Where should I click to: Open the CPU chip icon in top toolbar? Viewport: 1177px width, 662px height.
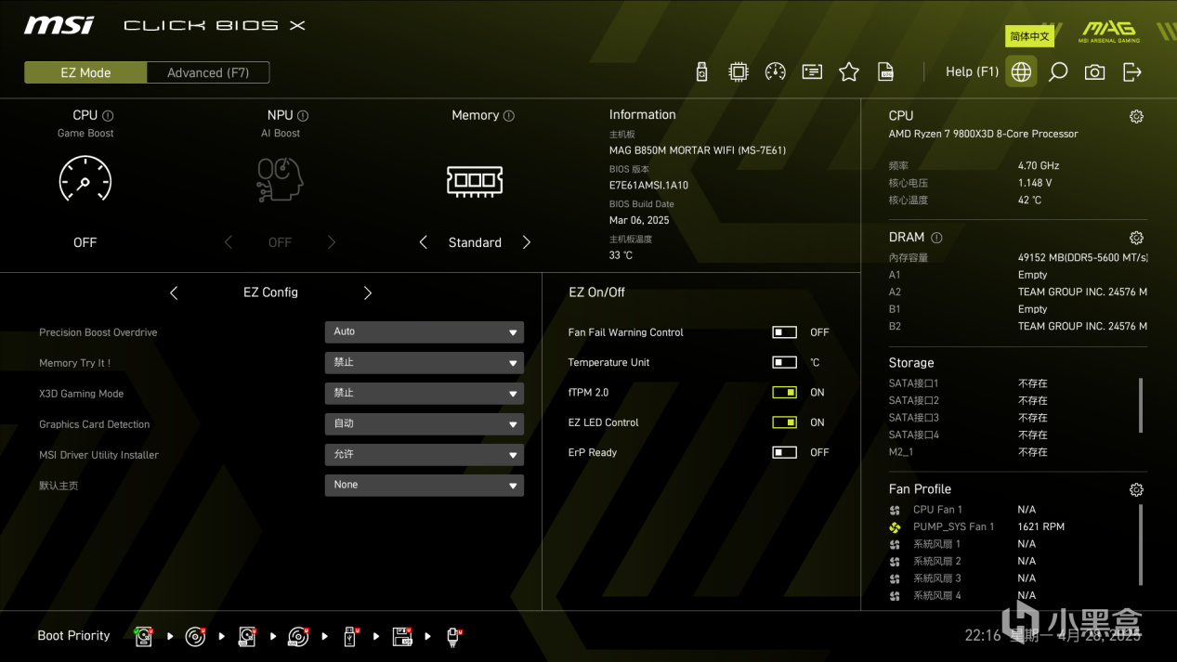click(739, 71)
